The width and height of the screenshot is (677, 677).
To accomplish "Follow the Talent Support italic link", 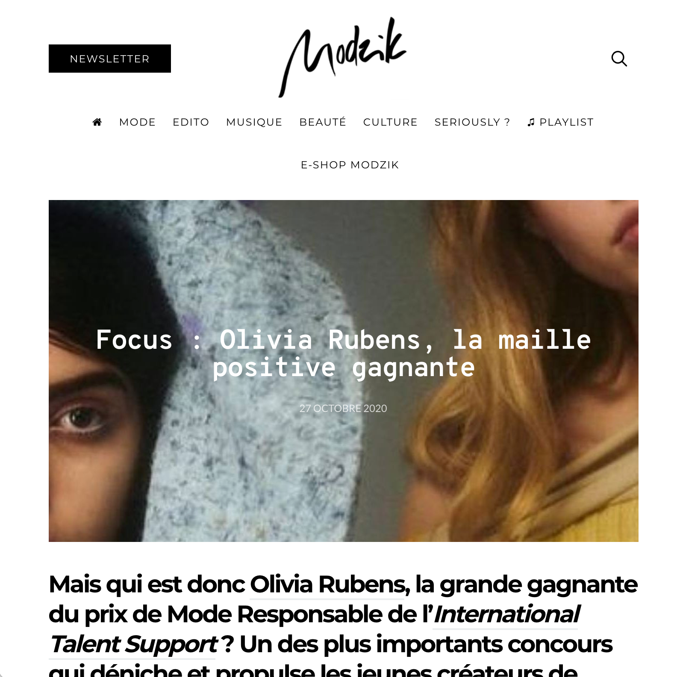I will 133,645.
